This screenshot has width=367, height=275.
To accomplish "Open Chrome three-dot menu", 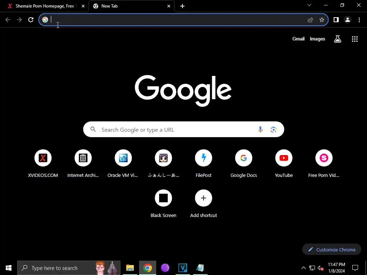I will click(359, 20).
